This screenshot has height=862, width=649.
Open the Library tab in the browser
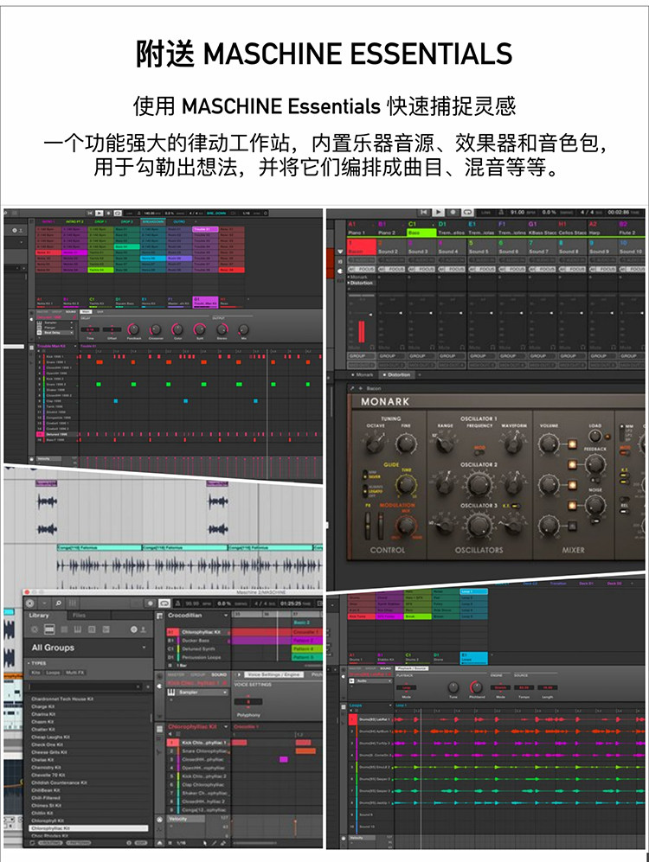39,616
